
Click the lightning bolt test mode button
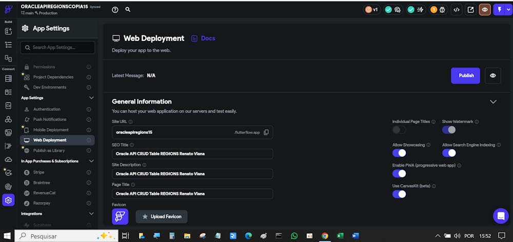tap(499, 9)
